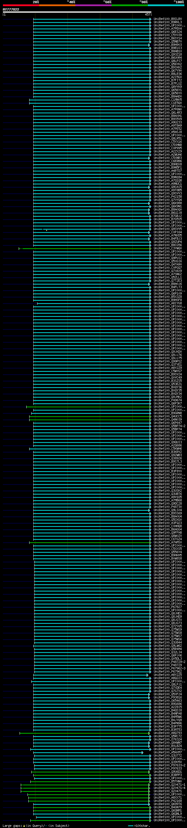This screenshot has width=187, height=828.
Task: Click hit label UniRef100_P67962-3
Action: click(169, 669)
